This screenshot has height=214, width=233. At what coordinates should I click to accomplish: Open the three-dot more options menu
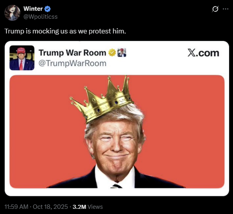225,9
